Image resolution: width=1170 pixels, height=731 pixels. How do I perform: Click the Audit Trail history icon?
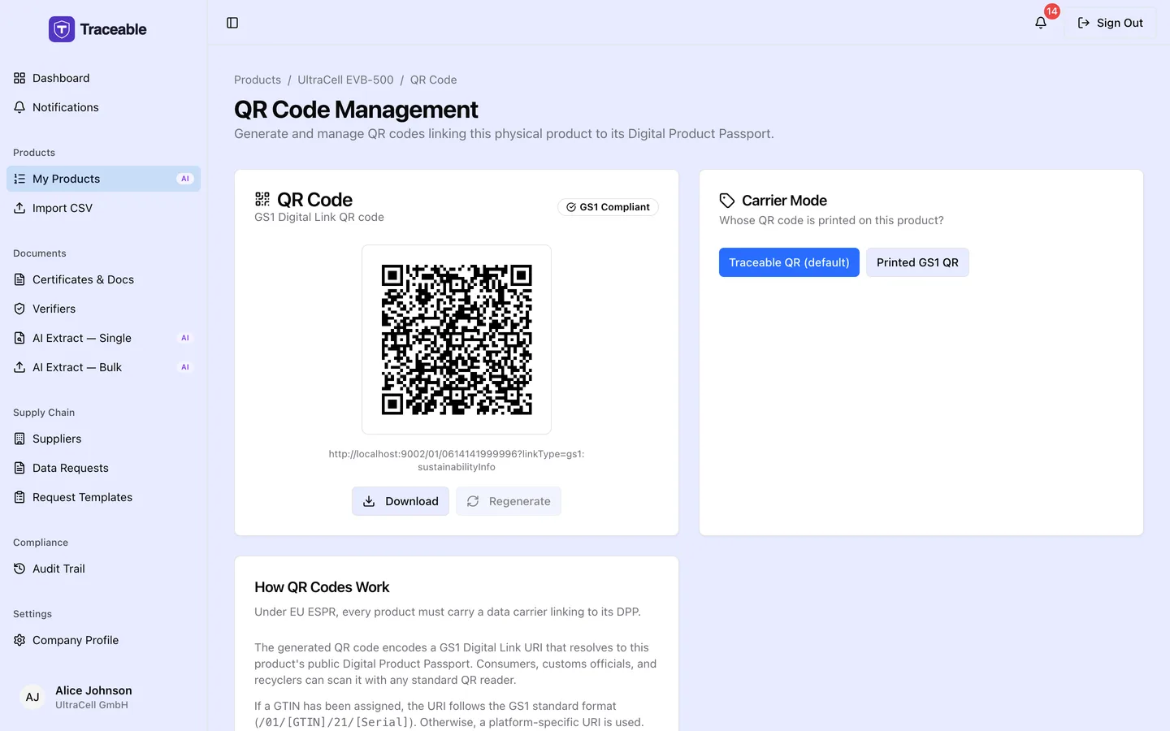[19, 569]
